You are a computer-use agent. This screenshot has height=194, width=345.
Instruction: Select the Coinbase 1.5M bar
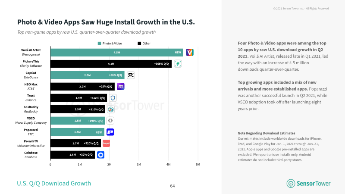coord(72,155)
